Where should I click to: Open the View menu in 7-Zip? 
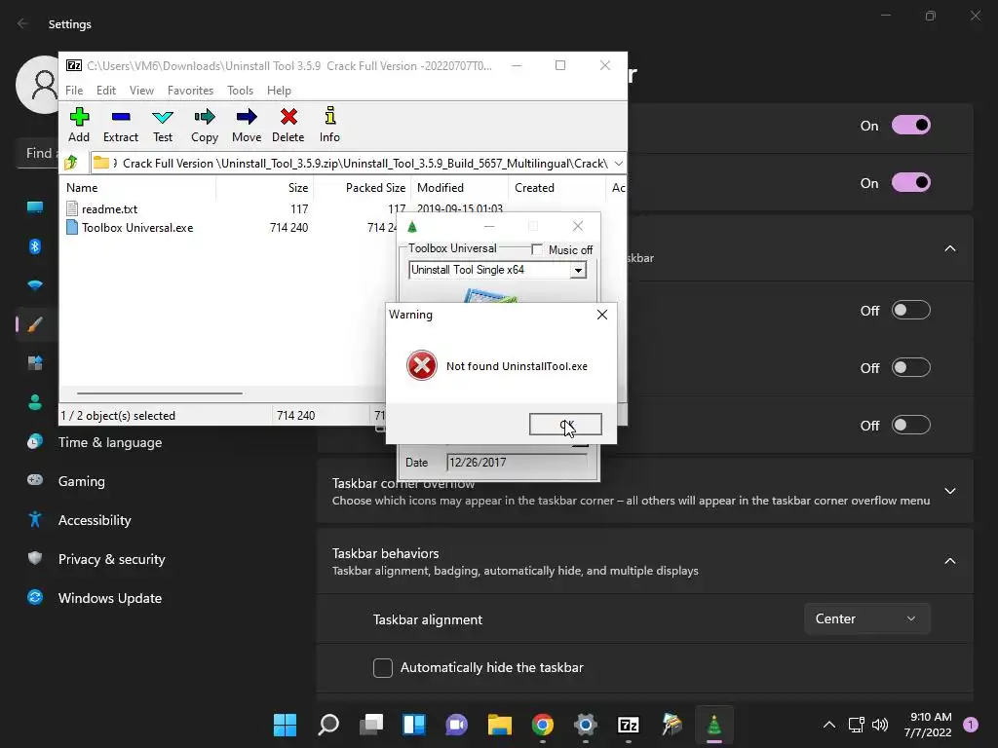(x=141, y=91)
